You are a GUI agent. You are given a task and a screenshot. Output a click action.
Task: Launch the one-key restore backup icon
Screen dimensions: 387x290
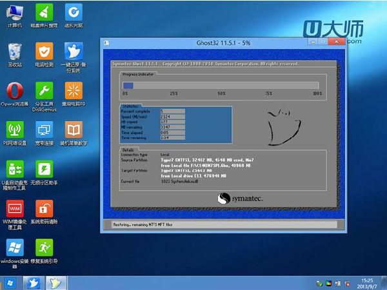pos(74,52)
